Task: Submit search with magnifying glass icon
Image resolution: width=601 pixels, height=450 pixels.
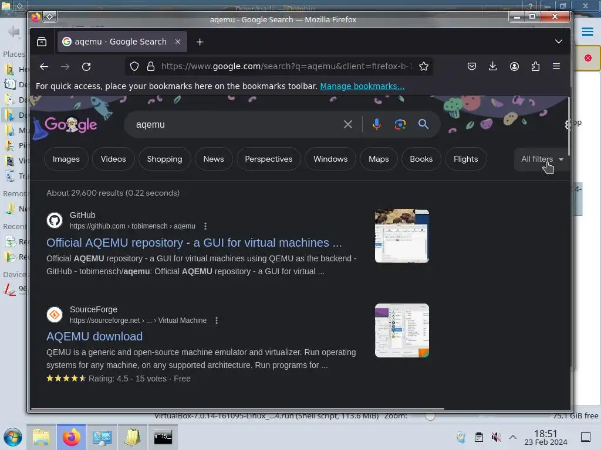Action: (423, 124)
